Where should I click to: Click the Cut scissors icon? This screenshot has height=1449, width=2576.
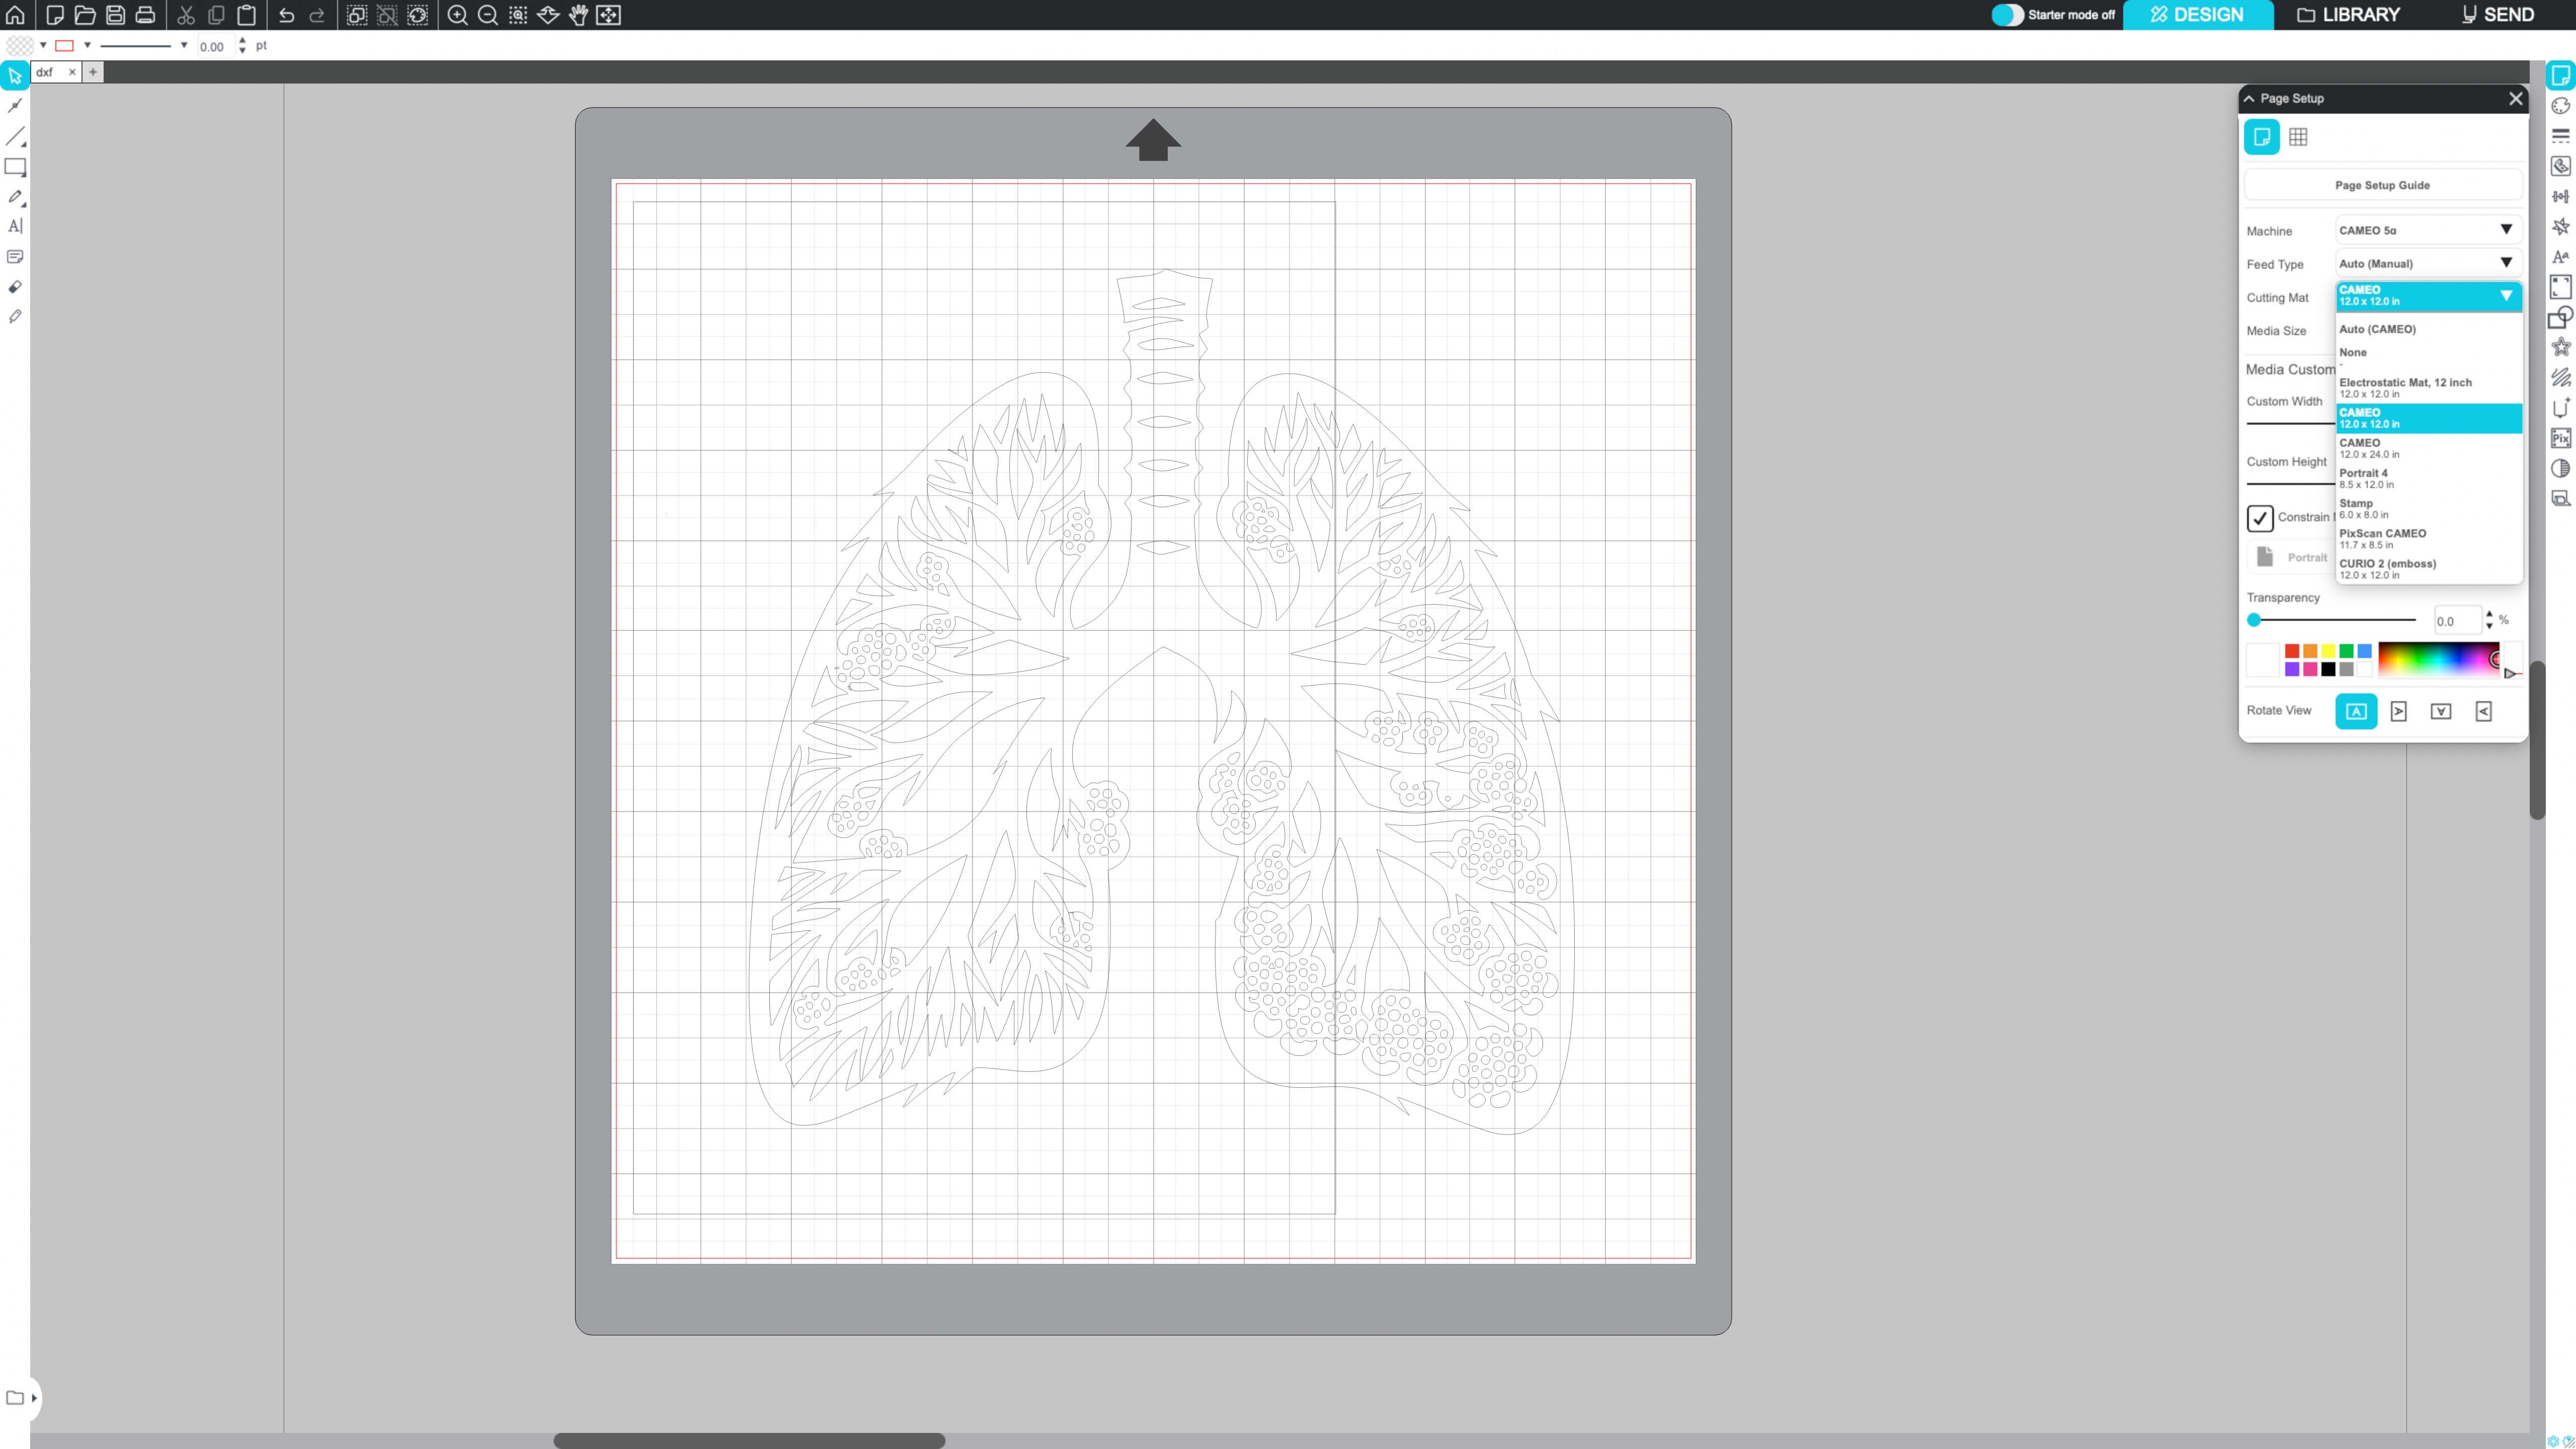tap(186, 15)
